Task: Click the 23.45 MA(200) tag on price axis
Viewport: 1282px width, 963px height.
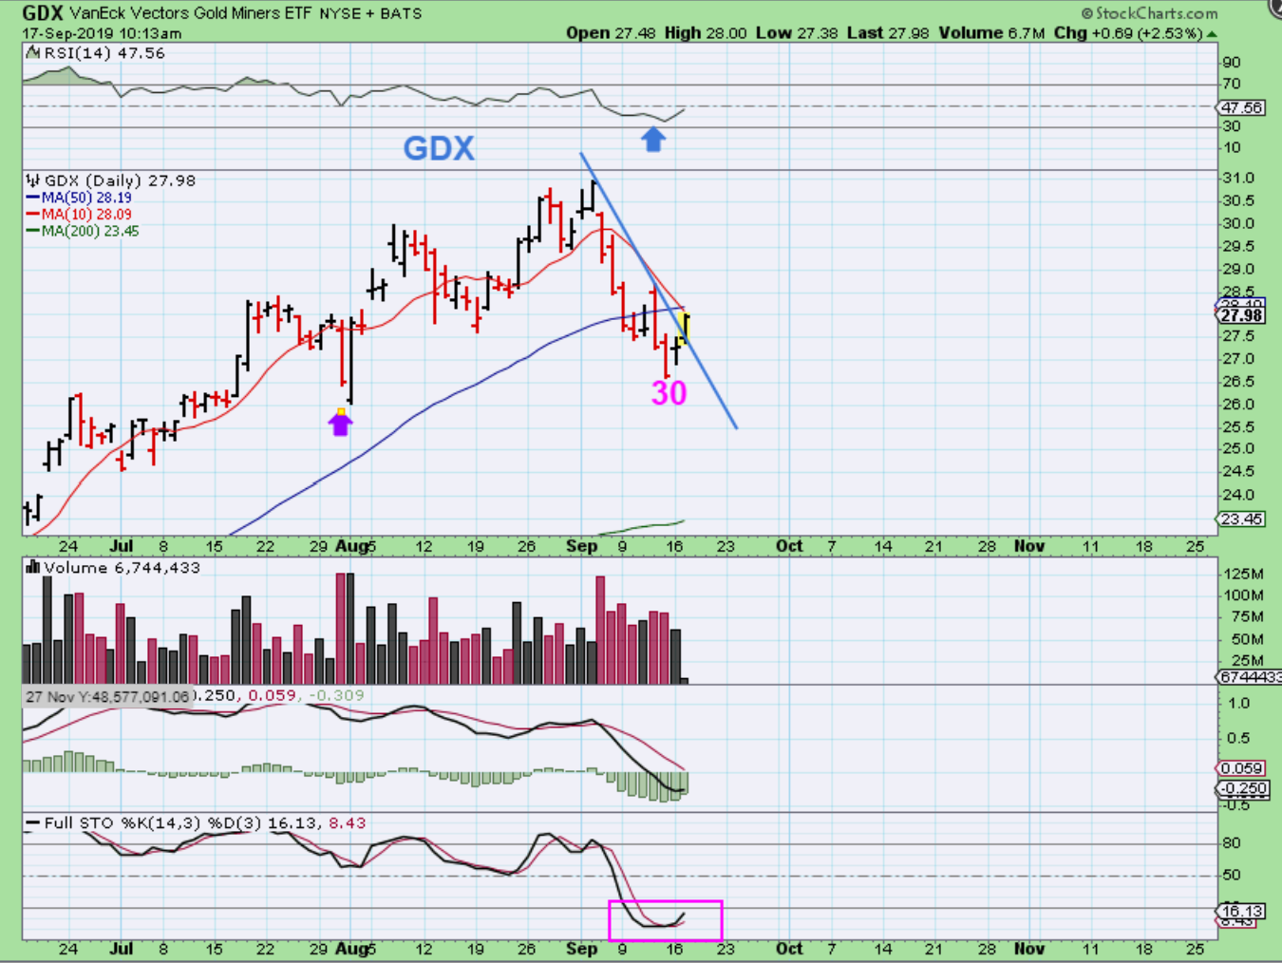Action: click(1242, 519)
